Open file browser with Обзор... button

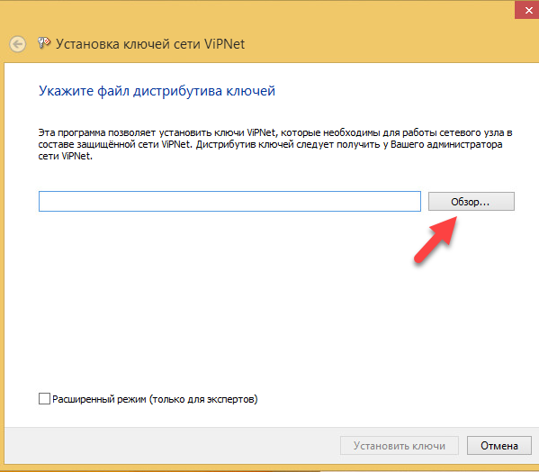click(x=472, y=201)
